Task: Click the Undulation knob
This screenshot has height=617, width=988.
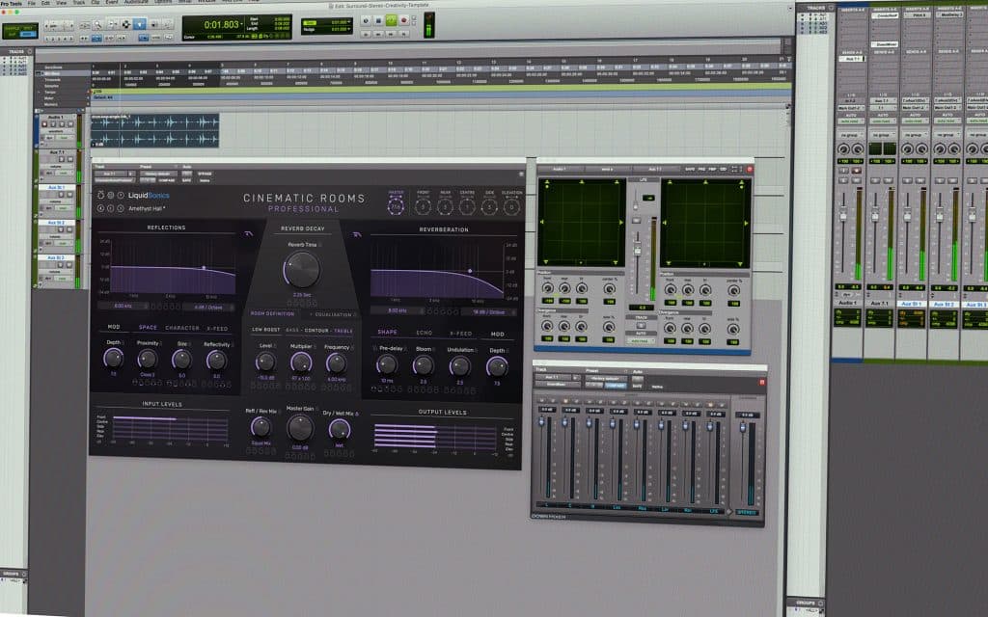Action: click(459, 365)
